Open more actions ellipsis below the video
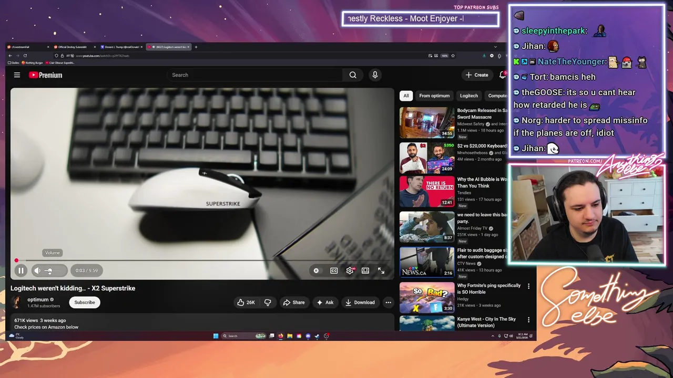673x378 pixels. [388, 302]
